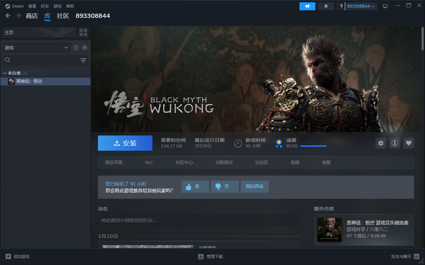Open the 帮助 menu

coord(70,6)
